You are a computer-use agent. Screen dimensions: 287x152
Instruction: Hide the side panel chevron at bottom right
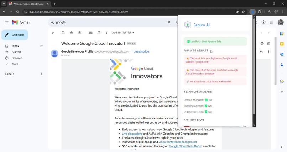pos(282,147)
